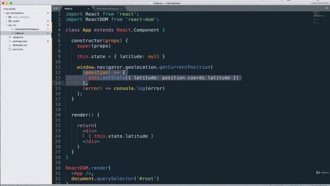This screenshot has width=330, height=186.
Task: Click the index.js git status dot
Action: (48, 33)
